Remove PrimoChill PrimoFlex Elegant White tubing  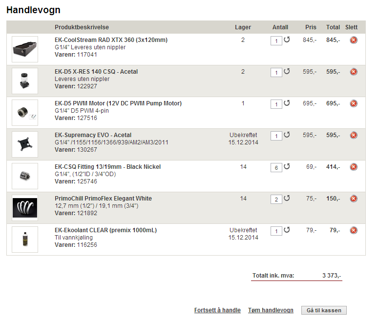pyautogui.click(x=354, y=199)
